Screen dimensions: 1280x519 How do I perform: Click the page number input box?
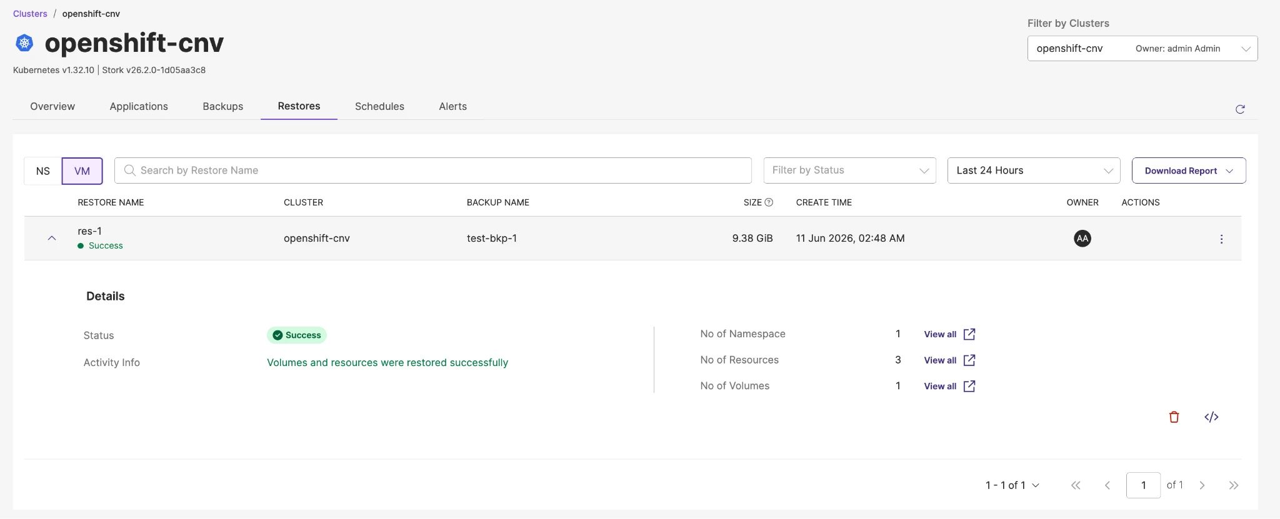[x=1143, y=485]
